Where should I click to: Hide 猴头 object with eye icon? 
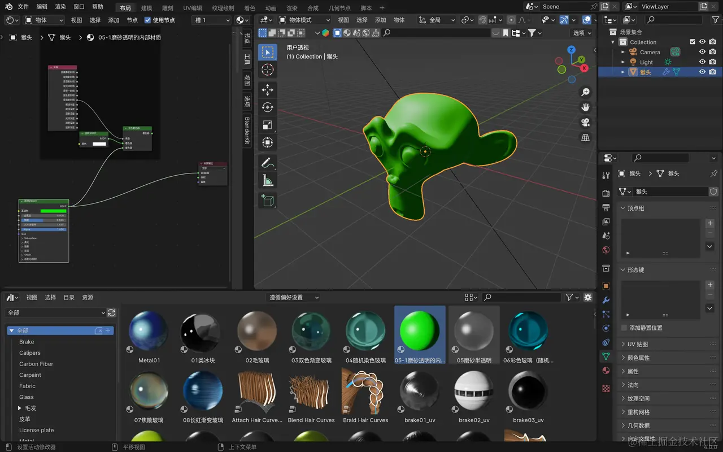point(703,72)
